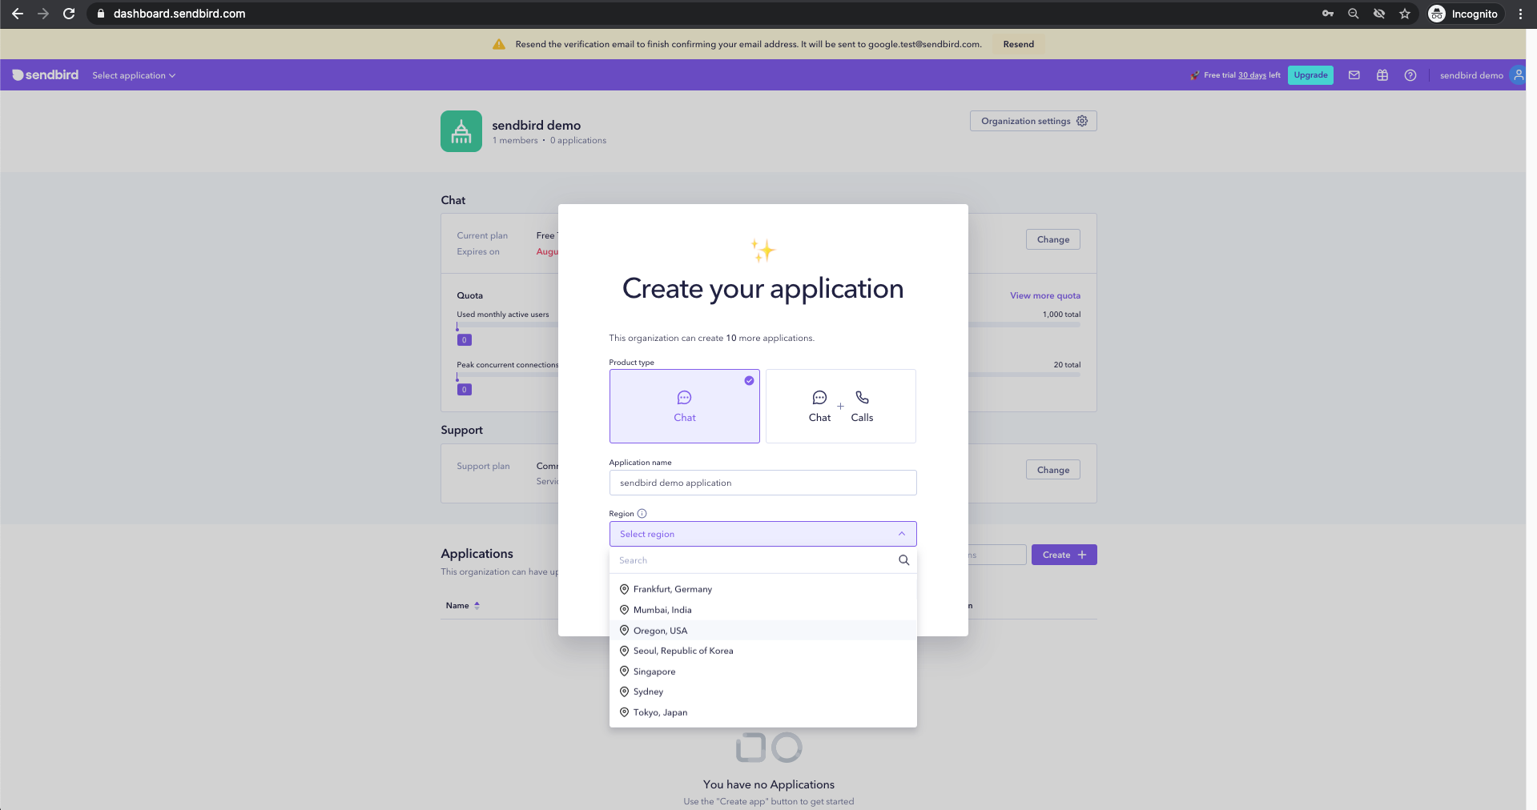Click the warning triangle icon in banner
Viewport: 1537px width, 810px height.
click(499, 44)
